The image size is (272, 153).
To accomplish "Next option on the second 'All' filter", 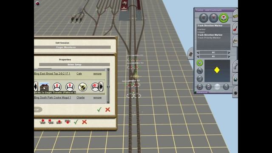I will pos(229,57).
